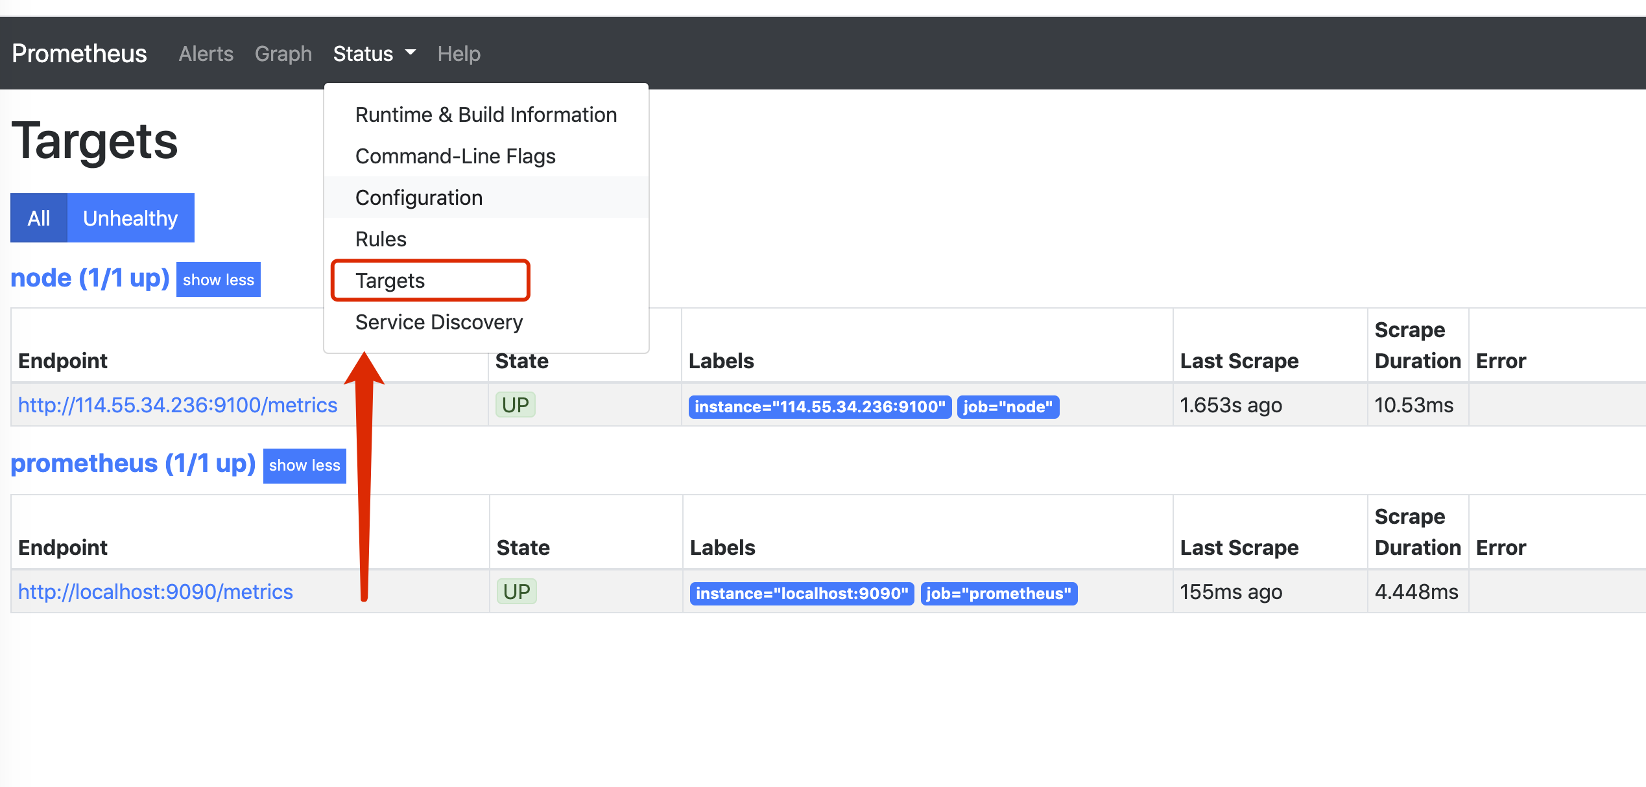Open Service Discovery menu entry
Image resolution: width=1646 pixels, height=787 pixels.
438,322
